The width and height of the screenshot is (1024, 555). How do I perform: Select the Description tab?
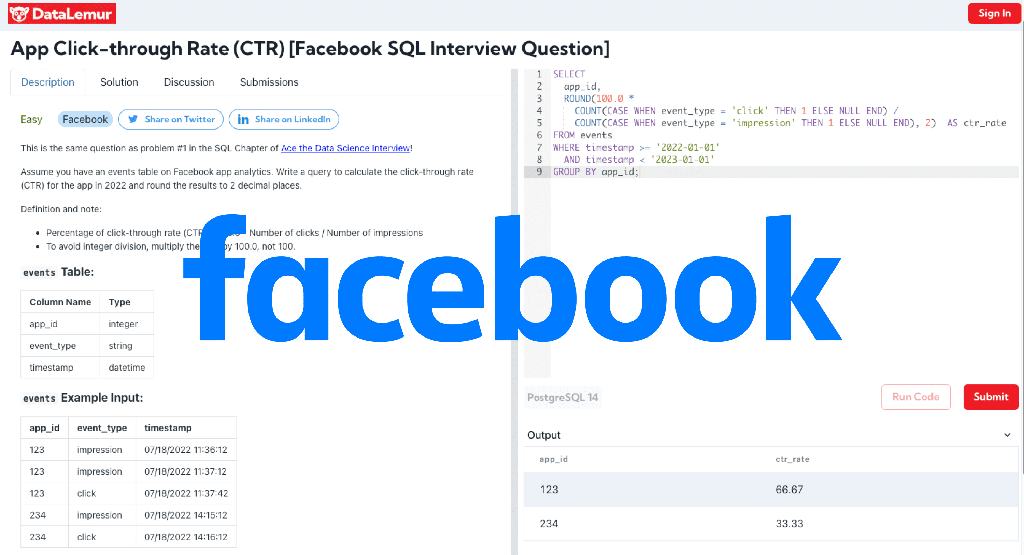coord(47,81)
